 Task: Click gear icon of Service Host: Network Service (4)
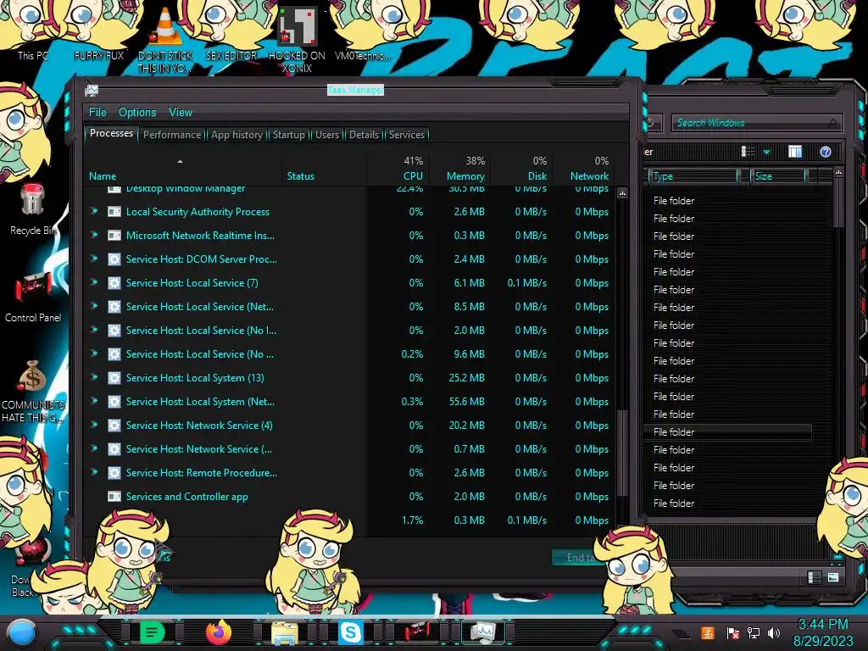[114, 426]
